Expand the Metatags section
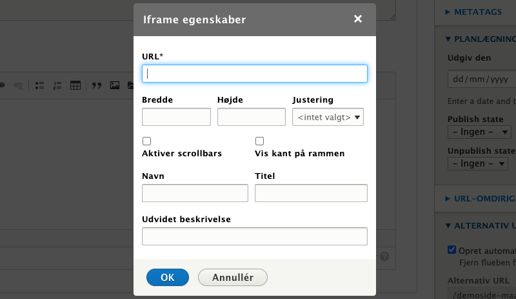 tap(478, 12)
